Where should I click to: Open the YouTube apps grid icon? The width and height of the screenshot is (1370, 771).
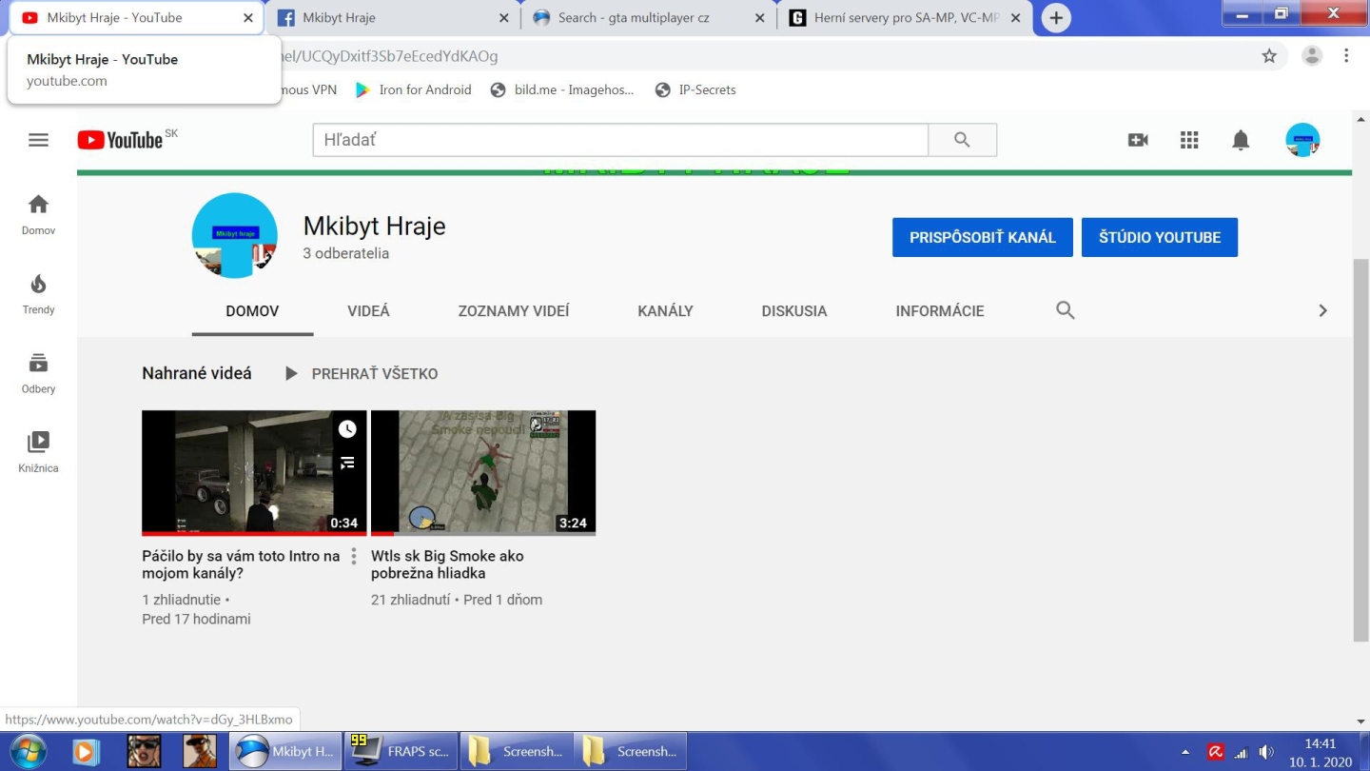tap(1189, 140)
